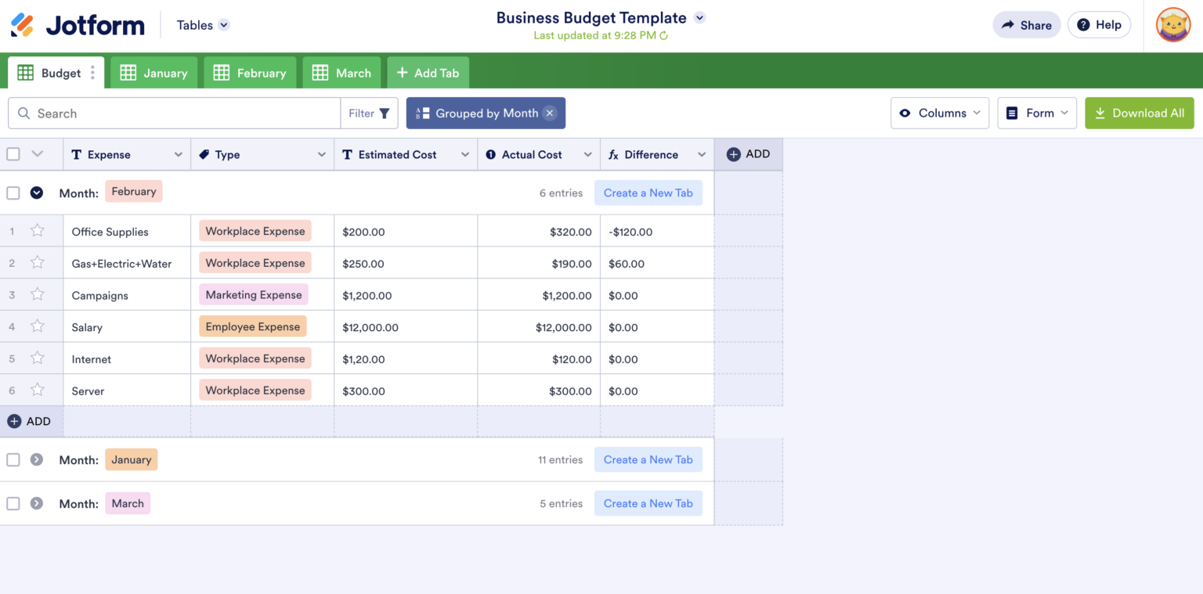Check the February group checkbox
This screenshot has width=1203, height=594.
(x=13, y=192)
